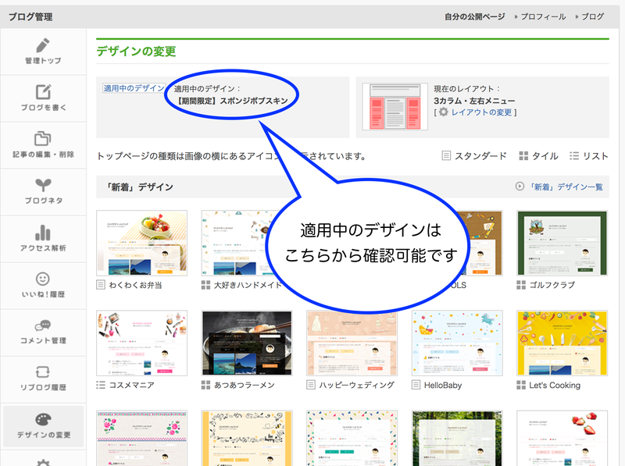Click standard icon next to わくわくお弁当
The width and height of the screenshot is (625, 466).
pos(101,284)
